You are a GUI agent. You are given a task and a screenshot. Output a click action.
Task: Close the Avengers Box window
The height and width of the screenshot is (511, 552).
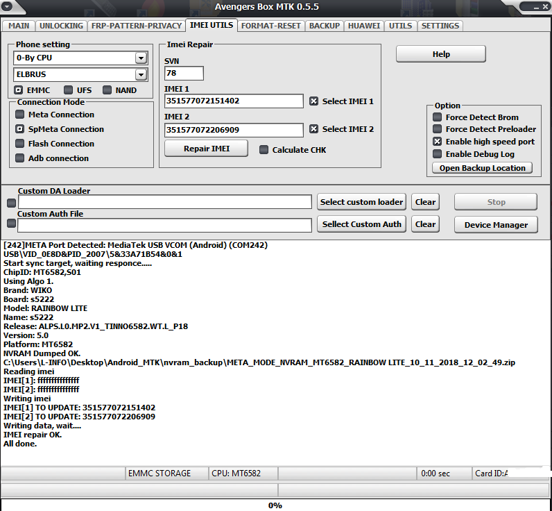[x=545, y=7]
